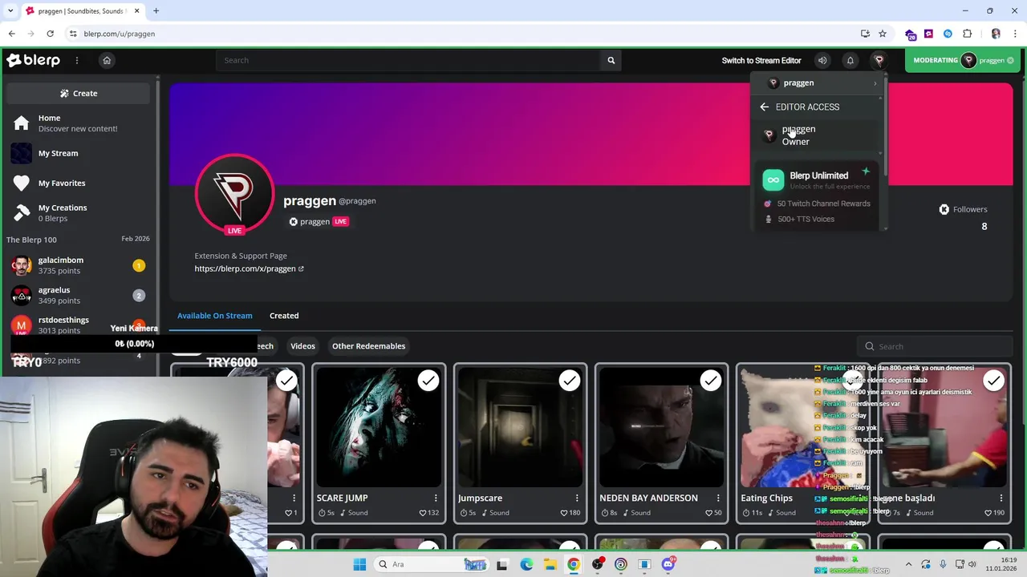Like the NEDEN BAY ANDERSON heart

[x=708, y=513]
